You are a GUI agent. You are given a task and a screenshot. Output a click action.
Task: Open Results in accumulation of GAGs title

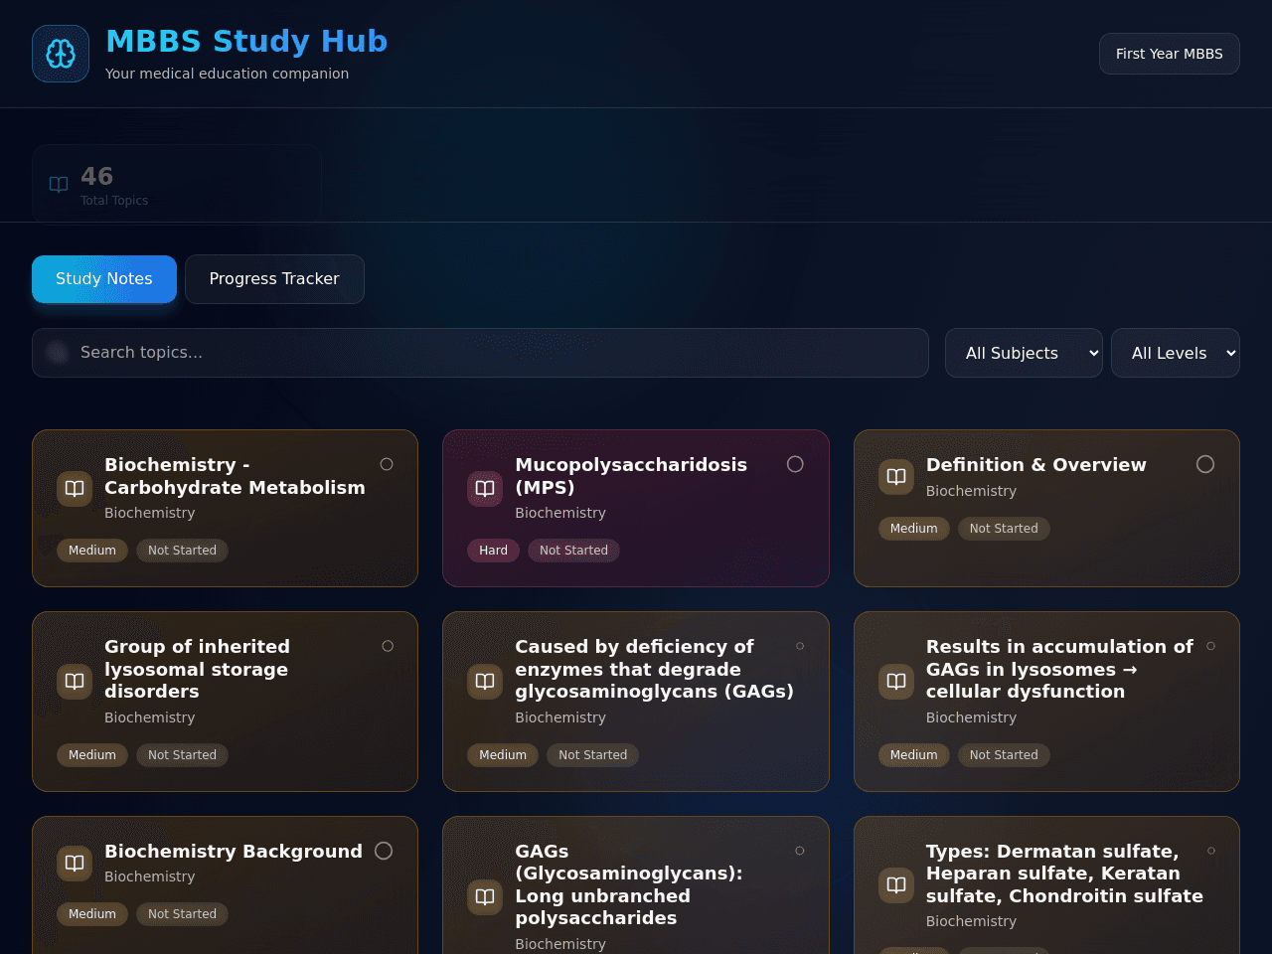(1059, 669)
